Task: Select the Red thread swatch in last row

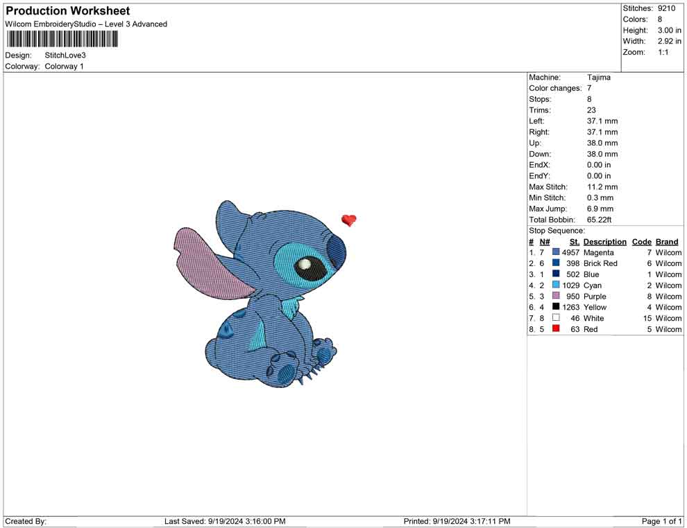Action: 556,329
